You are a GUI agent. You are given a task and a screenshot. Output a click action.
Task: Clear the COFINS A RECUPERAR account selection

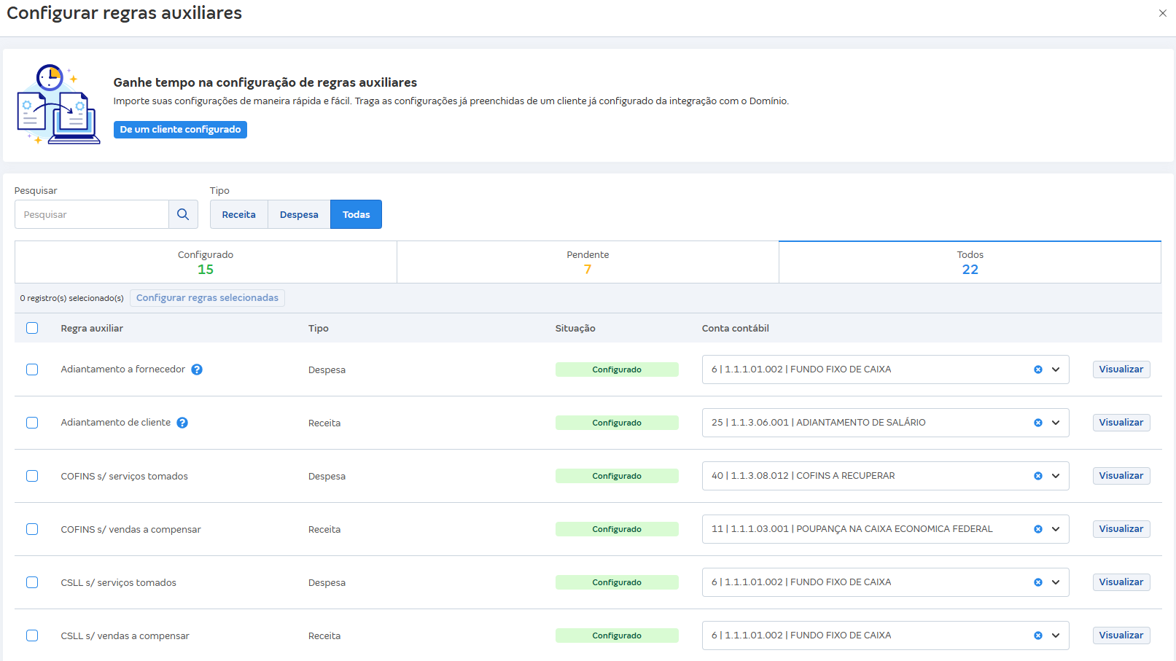tap(1037, 476)
